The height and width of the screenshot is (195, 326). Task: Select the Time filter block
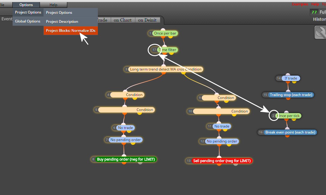(168, 50)
